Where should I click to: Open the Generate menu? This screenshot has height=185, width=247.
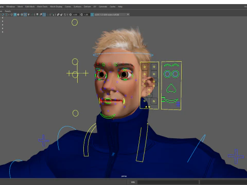[x=103, y=7]
